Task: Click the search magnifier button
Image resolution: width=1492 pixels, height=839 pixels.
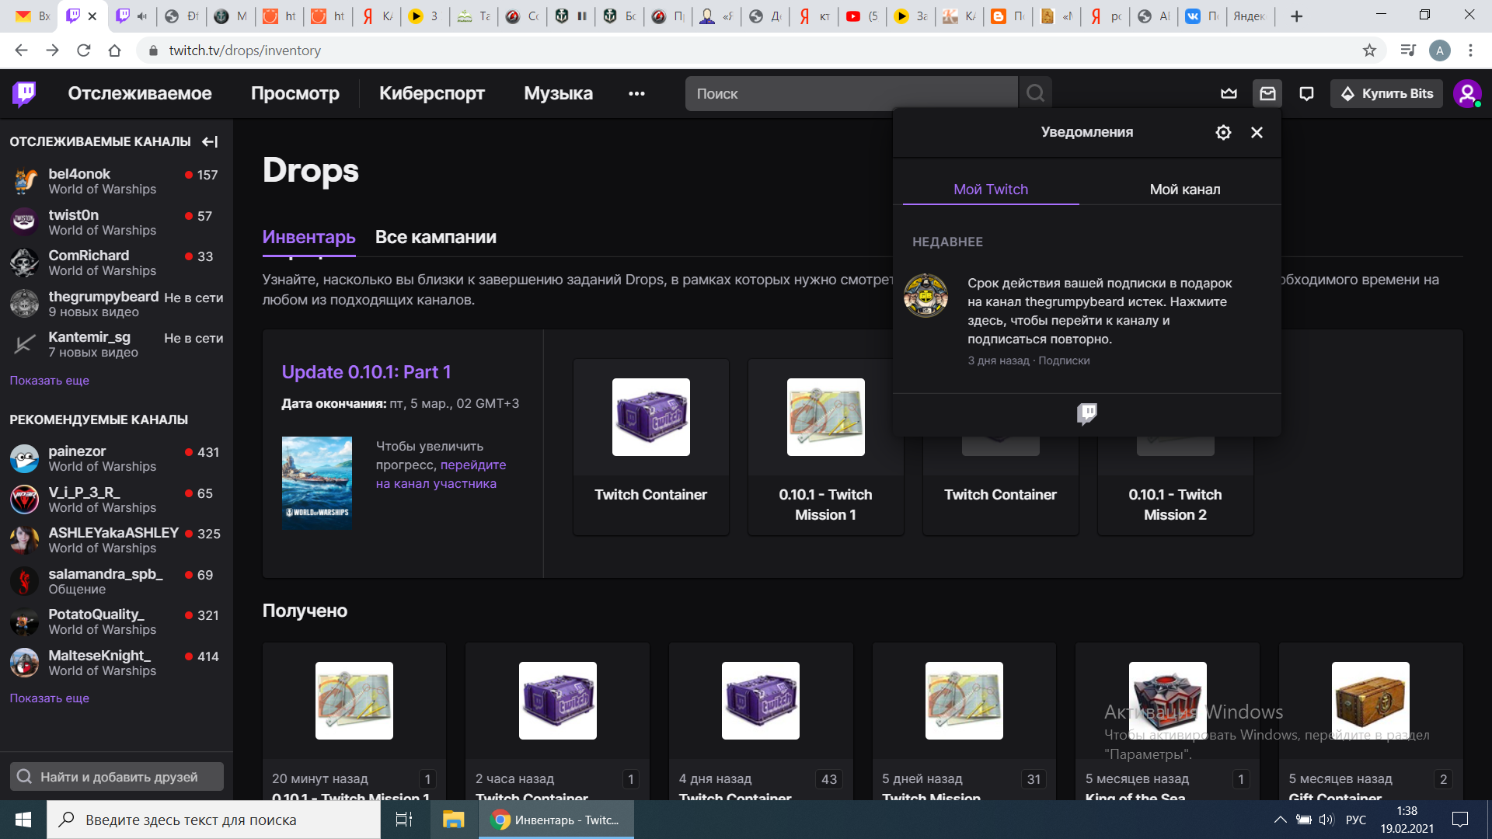Action: (x=1035, y=93)
